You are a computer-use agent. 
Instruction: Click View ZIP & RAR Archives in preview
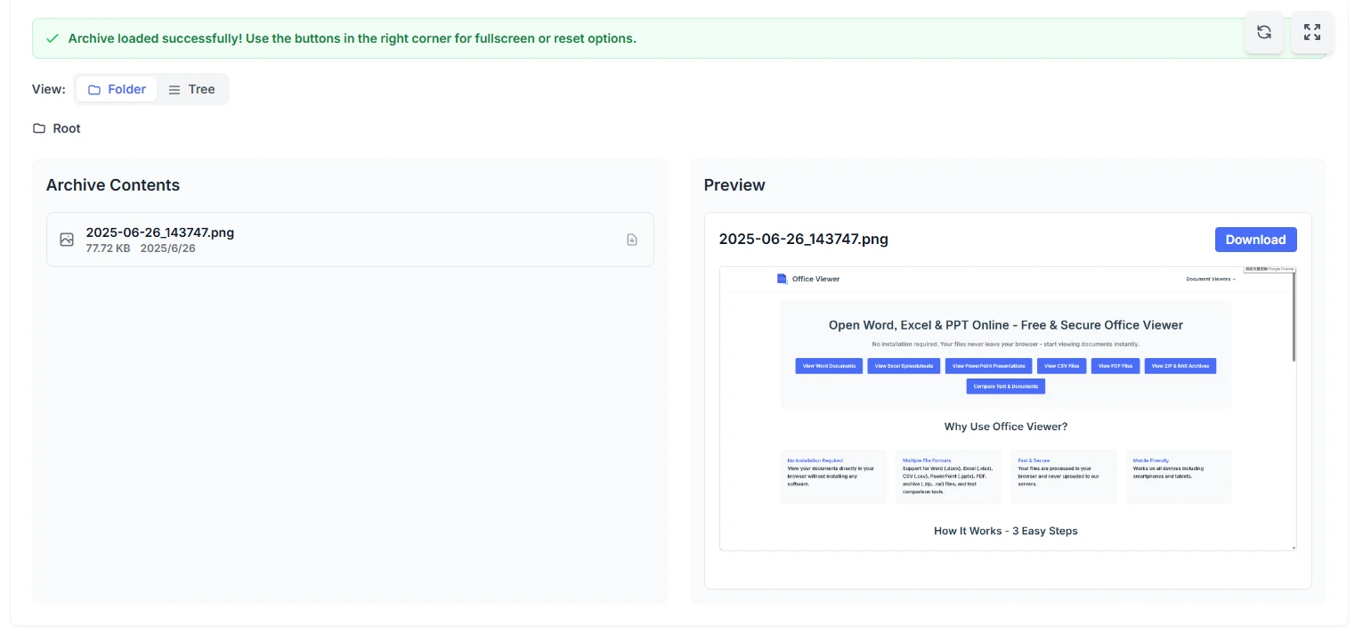[x=1180, y=366]
